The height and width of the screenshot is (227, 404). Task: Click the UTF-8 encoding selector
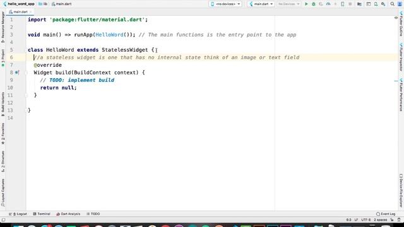pos(366,220)
